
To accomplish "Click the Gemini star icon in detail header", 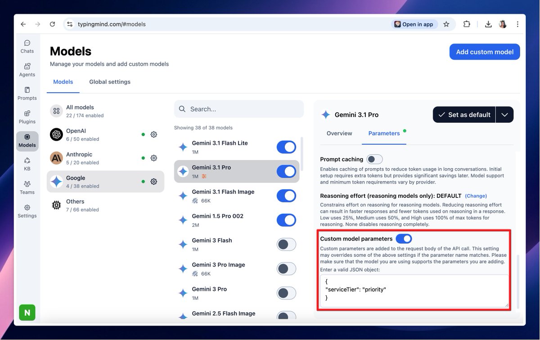I will point(325,115).
